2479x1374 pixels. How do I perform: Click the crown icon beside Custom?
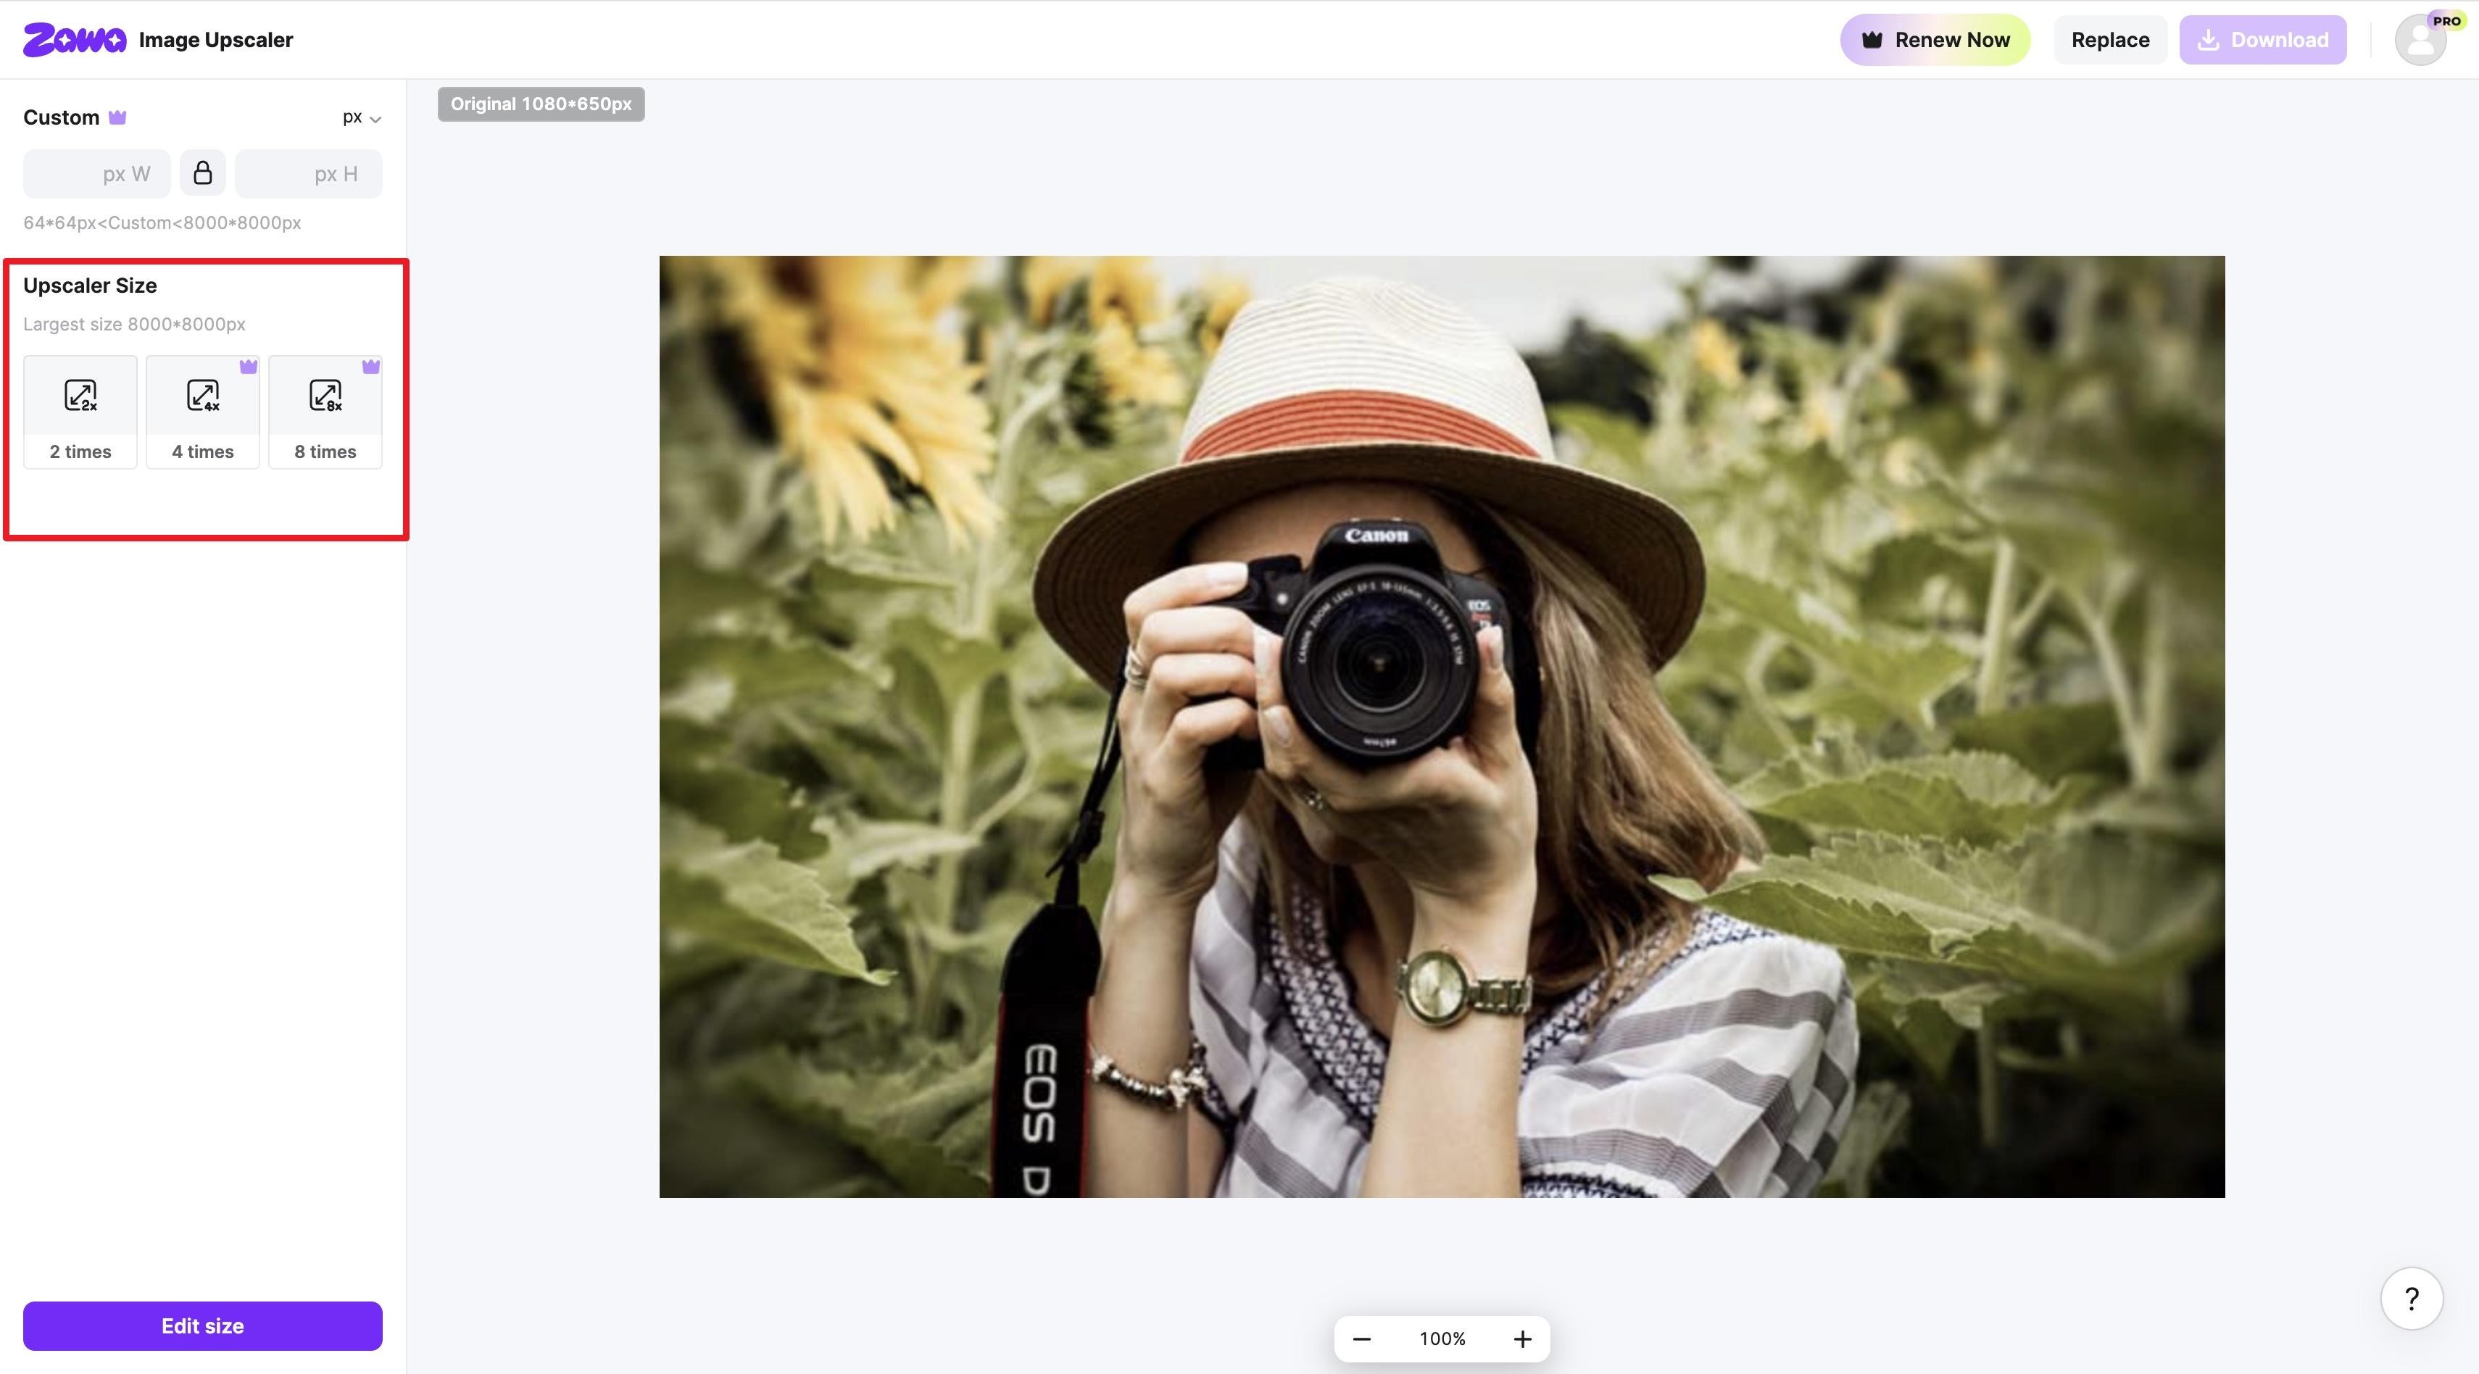tap(117, 117)
